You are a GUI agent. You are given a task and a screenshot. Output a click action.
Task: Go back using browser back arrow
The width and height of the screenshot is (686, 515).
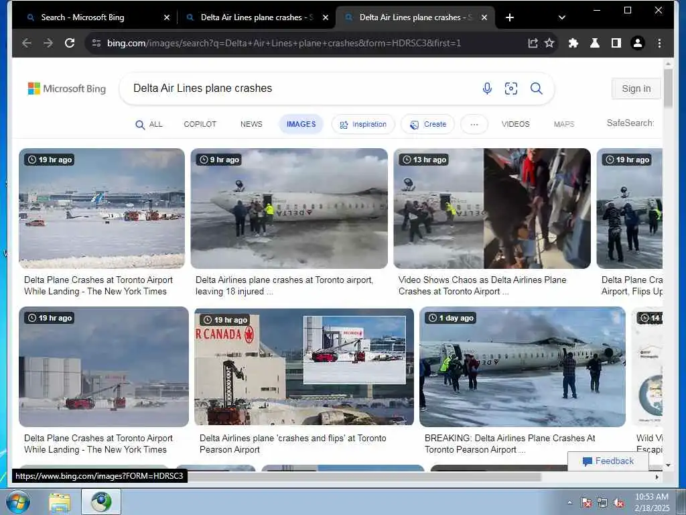click(27, 43)
